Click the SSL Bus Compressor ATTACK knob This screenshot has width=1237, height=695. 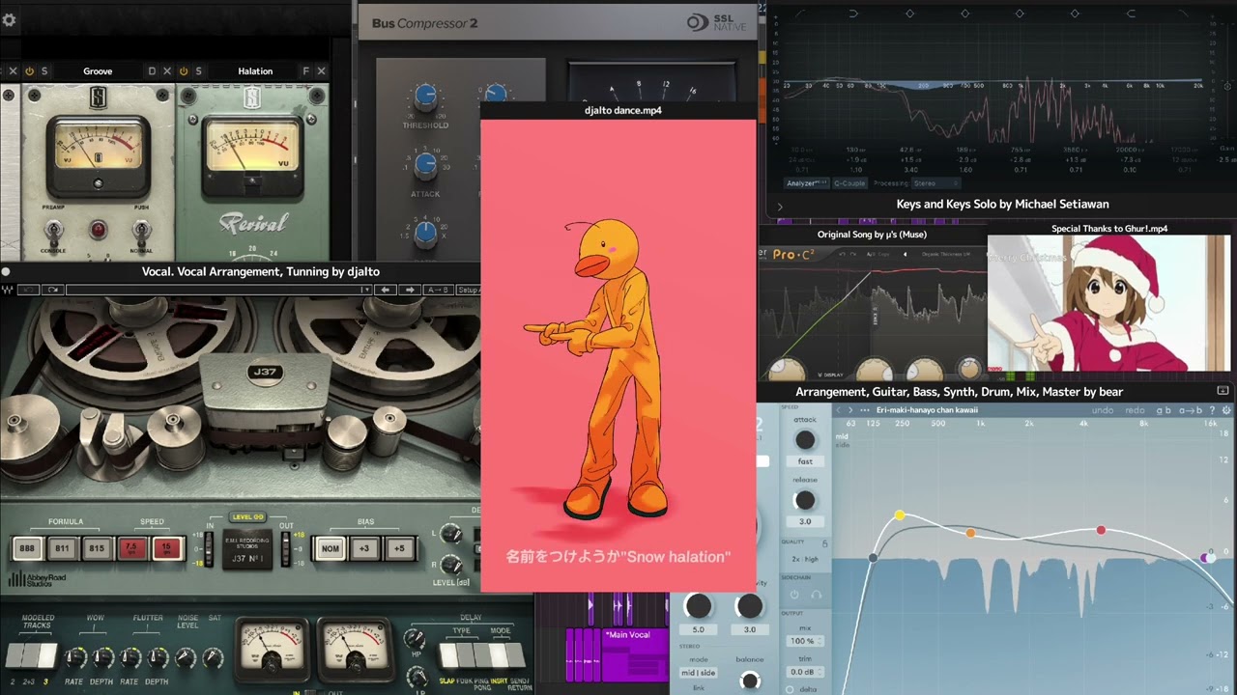point(425,164)
